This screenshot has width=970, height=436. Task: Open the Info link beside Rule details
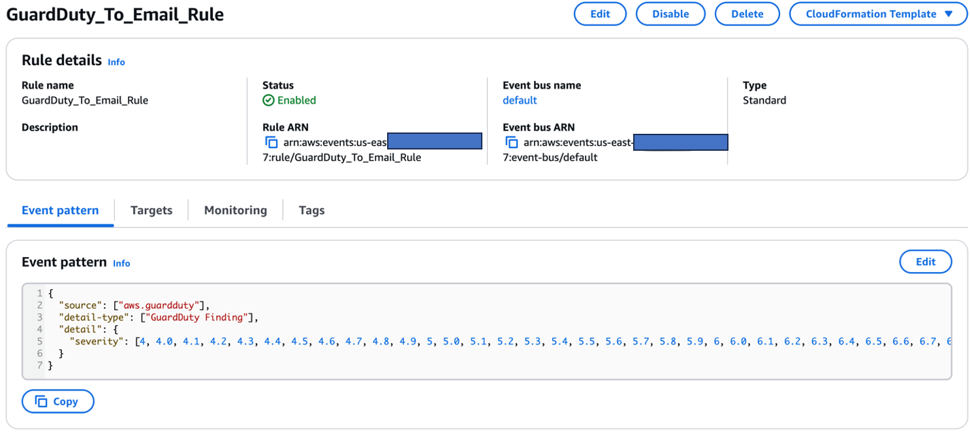click(x=116, y=62)
